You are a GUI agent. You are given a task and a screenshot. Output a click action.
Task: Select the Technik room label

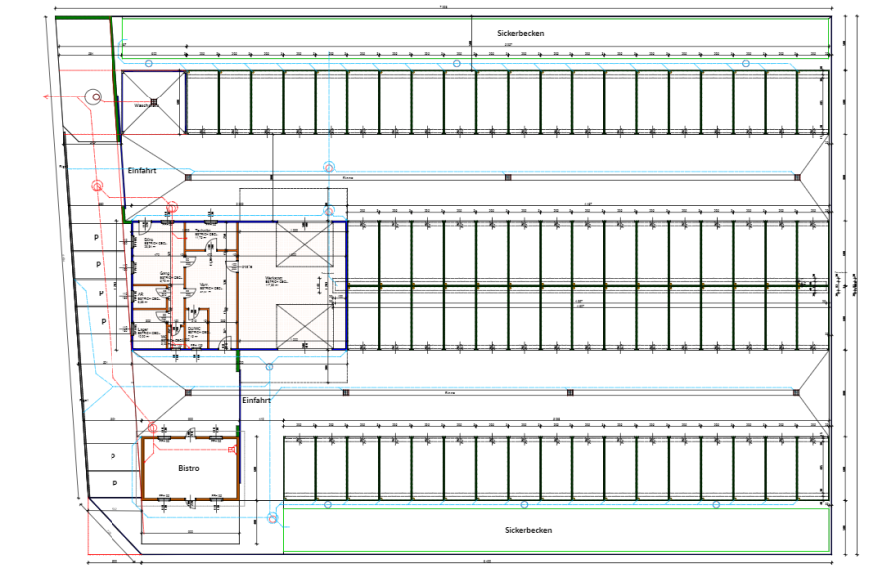pyautogui.click(x=203, y=231)
